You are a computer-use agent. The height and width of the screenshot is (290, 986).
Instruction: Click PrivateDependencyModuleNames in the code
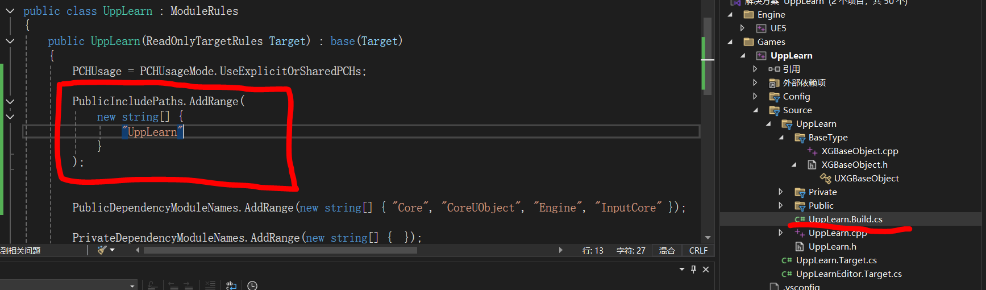pos(158,238)
